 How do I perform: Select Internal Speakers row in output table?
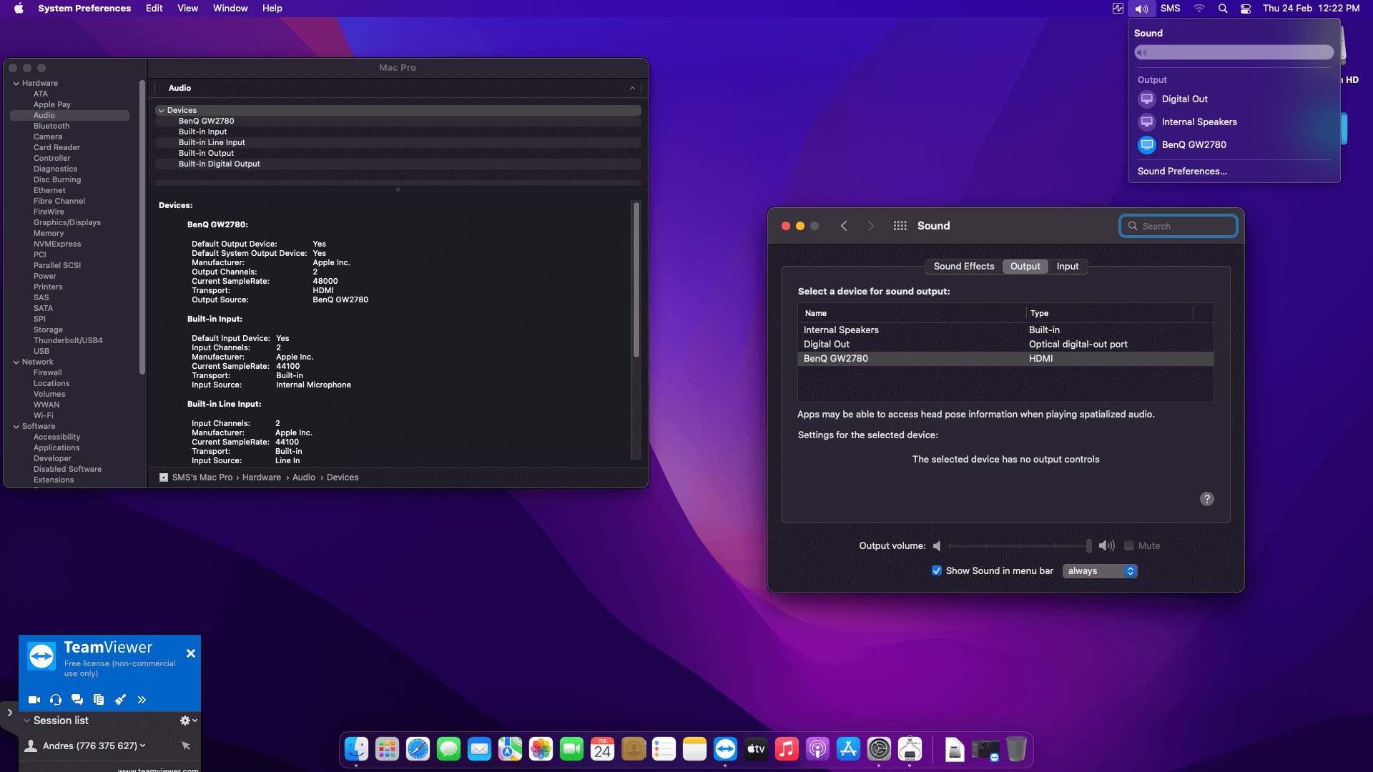pos(1005,330)
